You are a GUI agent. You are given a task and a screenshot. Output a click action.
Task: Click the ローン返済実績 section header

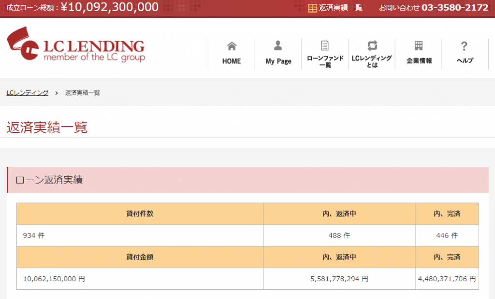point(49,180)
